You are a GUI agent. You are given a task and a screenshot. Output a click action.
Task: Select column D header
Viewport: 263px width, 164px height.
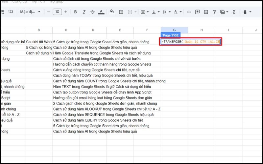(93, 30)
